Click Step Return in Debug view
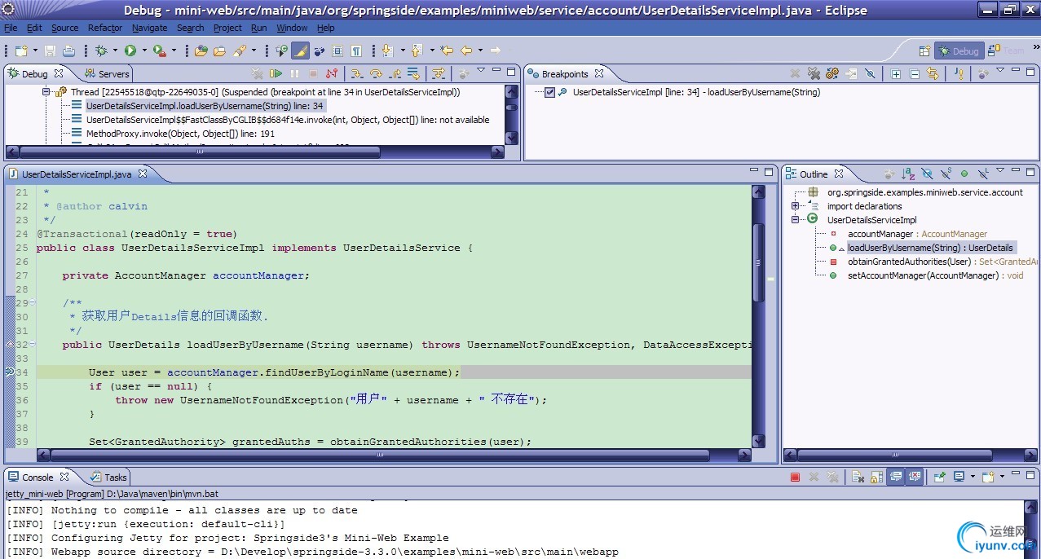The image size is (1041, 559). (395, 73)
